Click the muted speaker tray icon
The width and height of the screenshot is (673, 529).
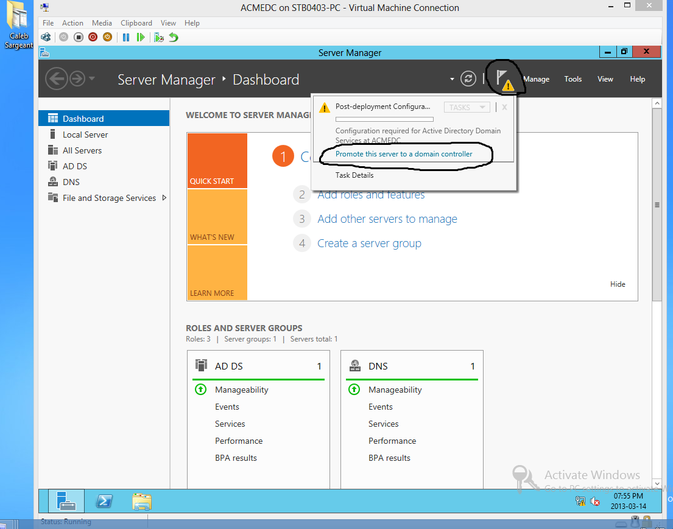click(595, 501)
